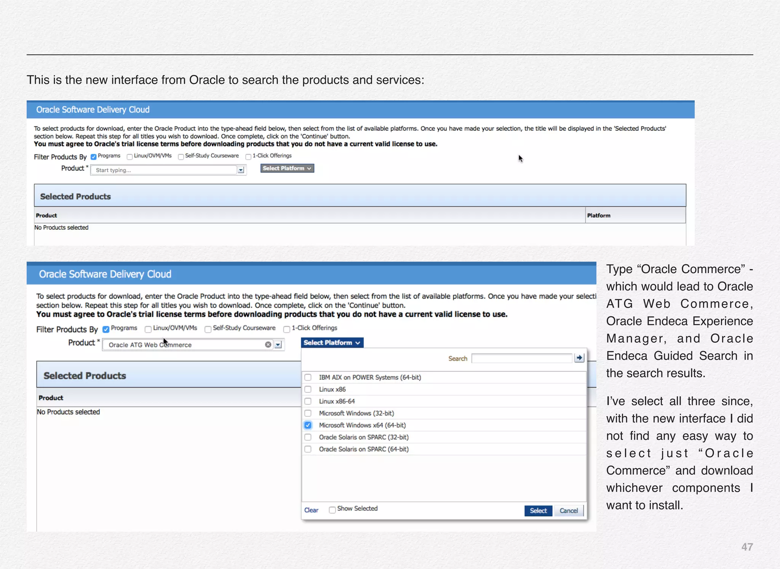780x569 pixels.
Task: Collapse the Select Platform dropdown in lower screenshot
Action: 332,343
